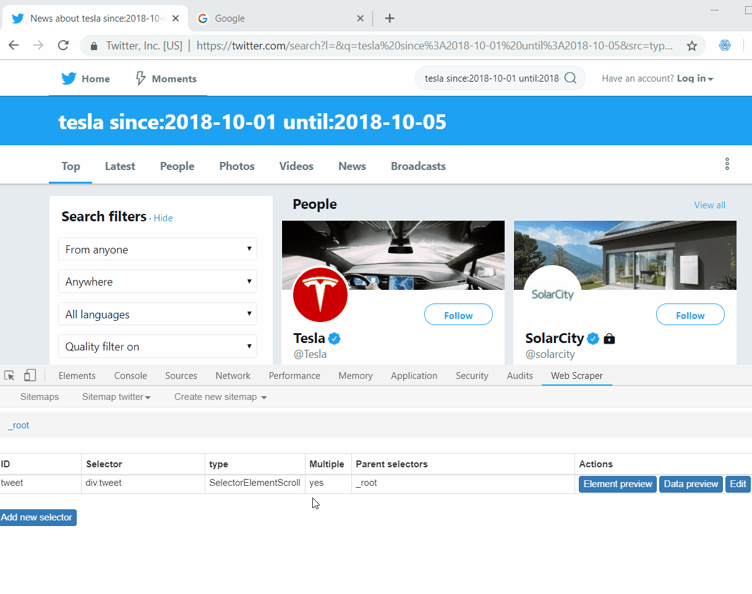Open Twitter Home with bird icon
The image size is (752, 594).
85,78
